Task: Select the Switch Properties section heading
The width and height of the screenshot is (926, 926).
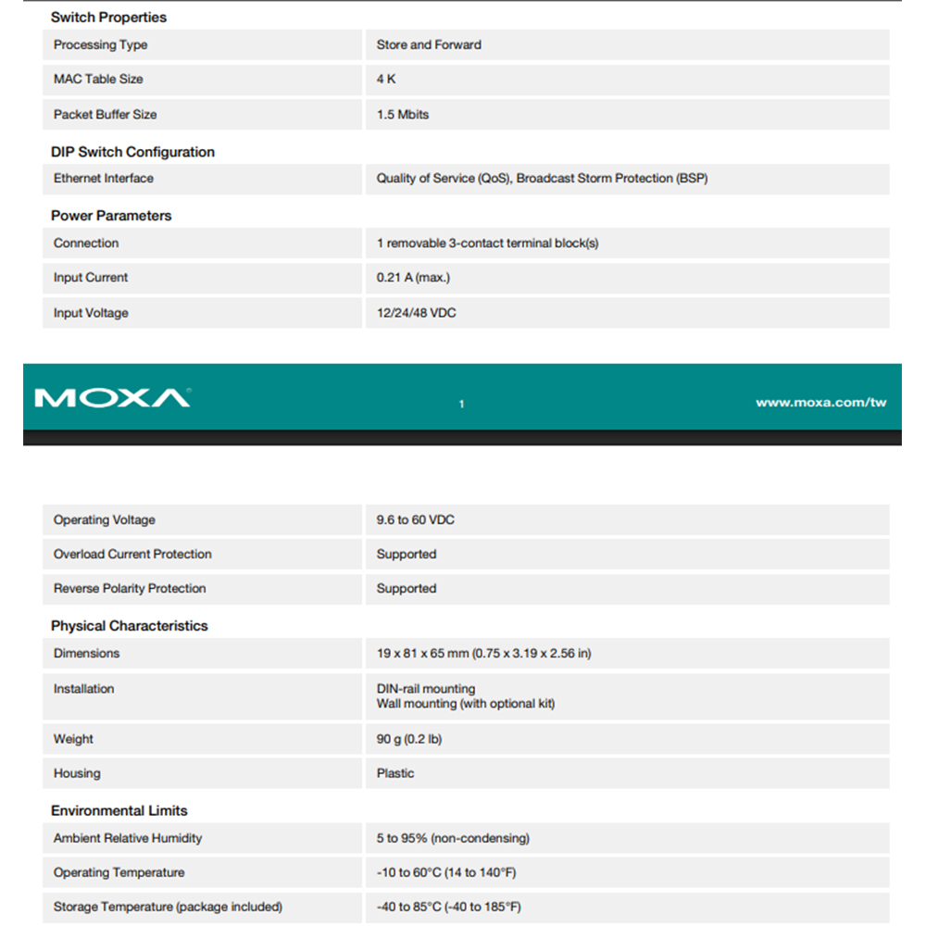Action: click(x=108, y=17)
